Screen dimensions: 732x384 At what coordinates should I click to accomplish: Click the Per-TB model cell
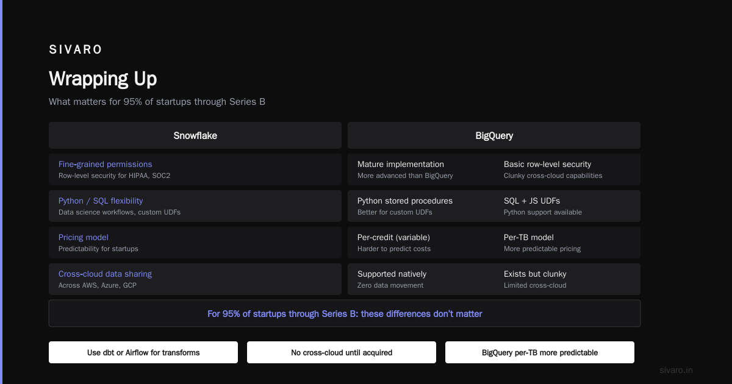coord(529,237)
